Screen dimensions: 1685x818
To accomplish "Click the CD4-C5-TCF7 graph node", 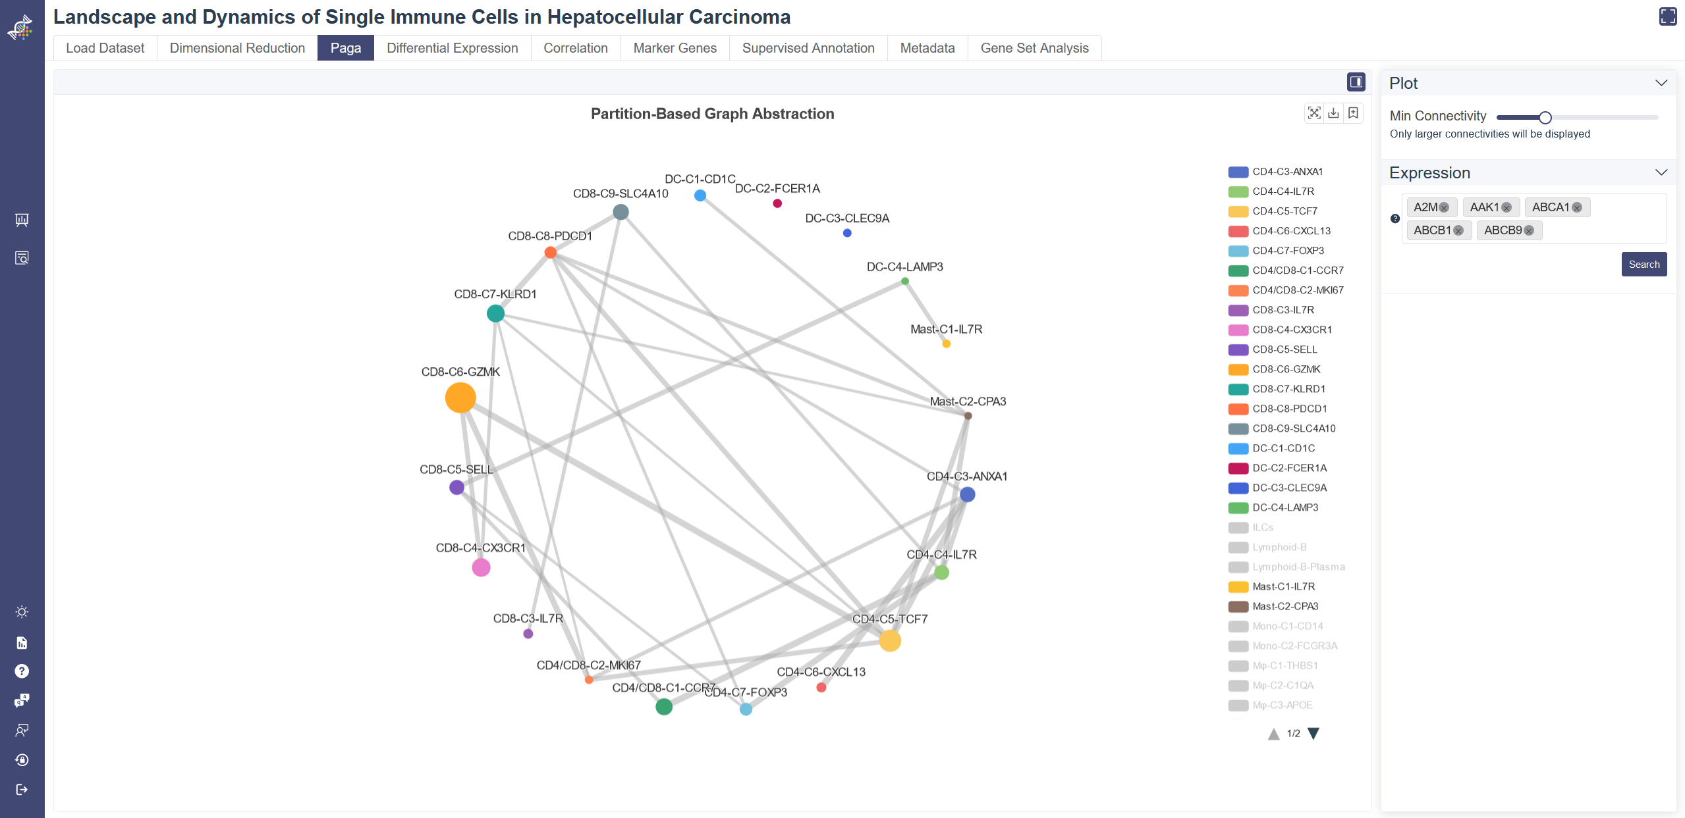I will coord(889,640).
